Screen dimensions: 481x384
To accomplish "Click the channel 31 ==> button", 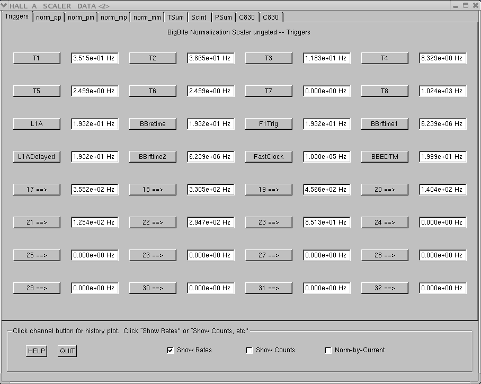I will [269, 288].
